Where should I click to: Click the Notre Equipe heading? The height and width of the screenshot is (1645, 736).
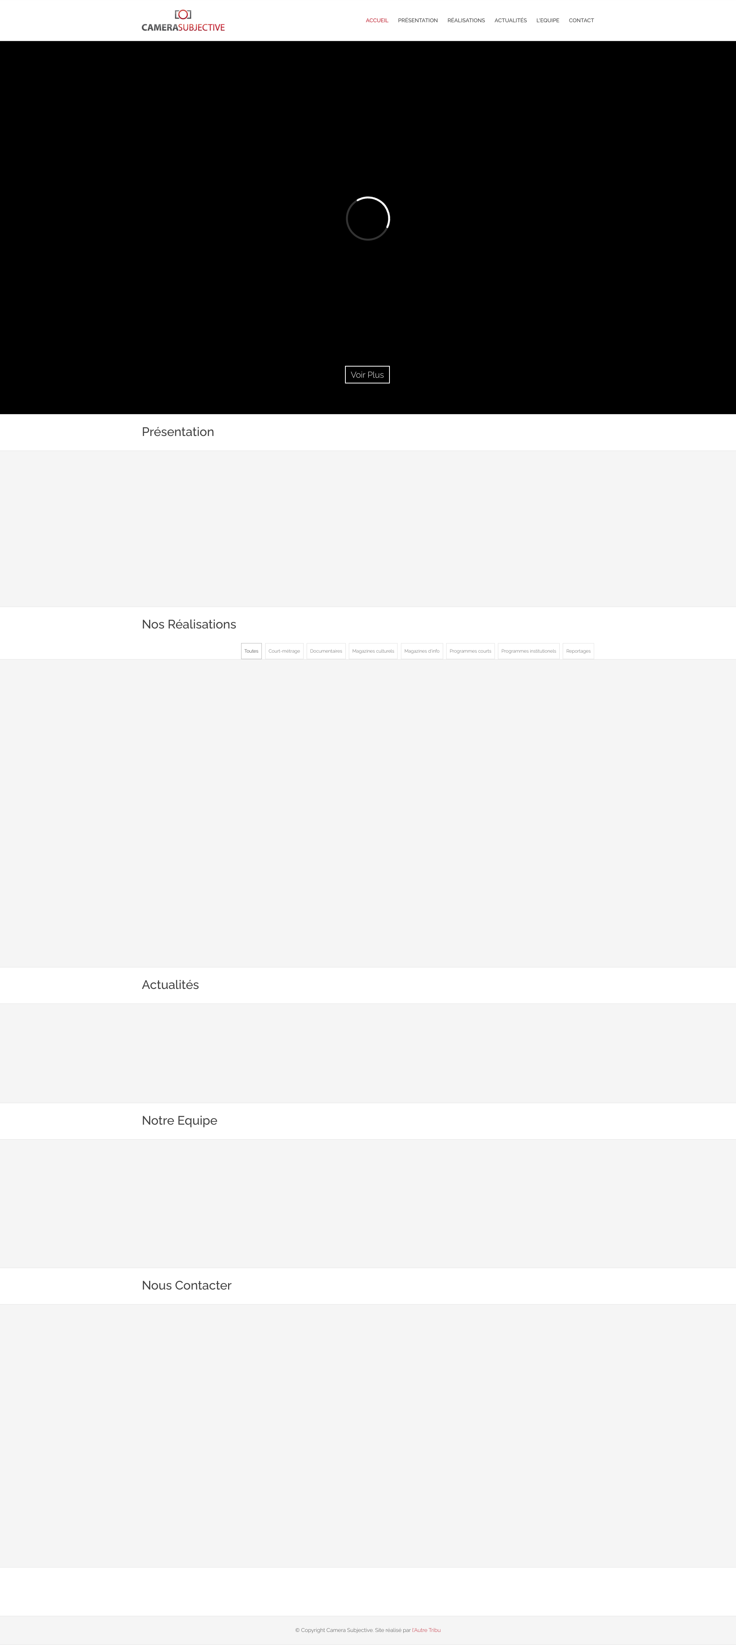coord(179,1121)
